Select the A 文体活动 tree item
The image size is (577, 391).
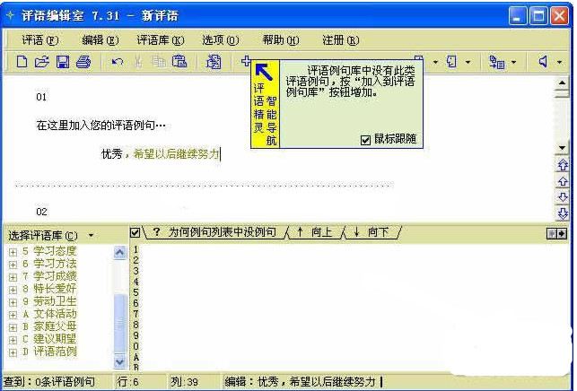point(49,314)
